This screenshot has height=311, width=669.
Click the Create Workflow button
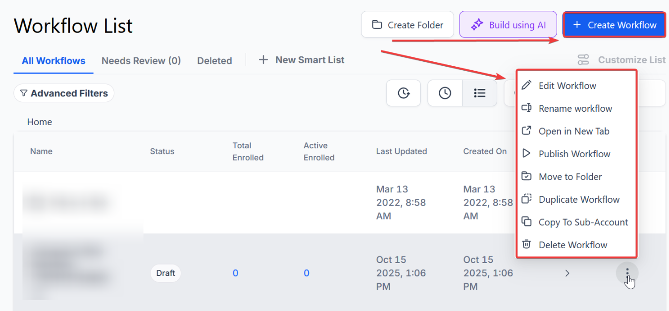[614, 25]
